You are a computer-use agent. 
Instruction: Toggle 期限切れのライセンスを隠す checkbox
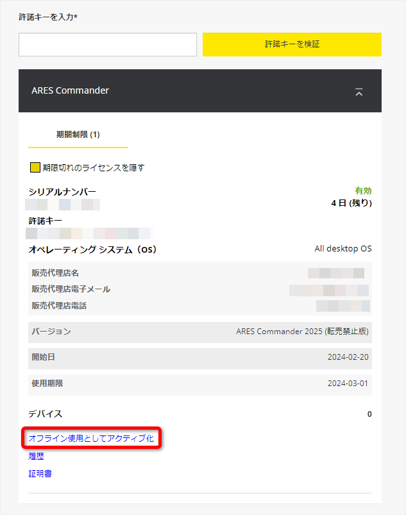click(35, 167)
